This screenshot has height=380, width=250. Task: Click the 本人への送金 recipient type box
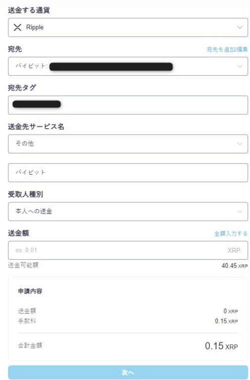(128, 211)
